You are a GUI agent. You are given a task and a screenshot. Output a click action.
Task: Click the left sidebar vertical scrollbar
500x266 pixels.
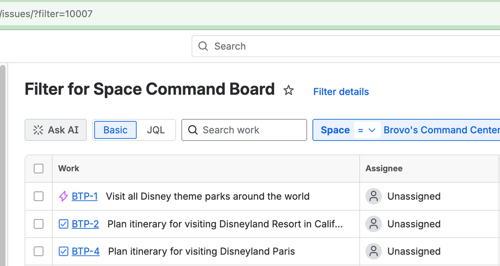pyautogui.click(x=3, y=165)
